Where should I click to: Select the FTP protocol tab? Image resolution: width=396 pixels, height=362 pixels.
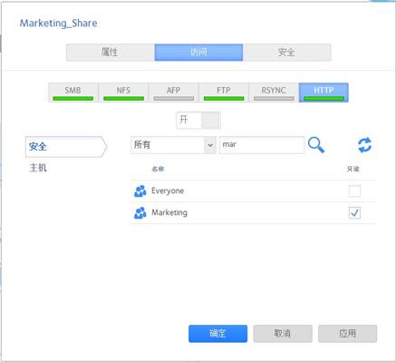(x=224, y=93)
